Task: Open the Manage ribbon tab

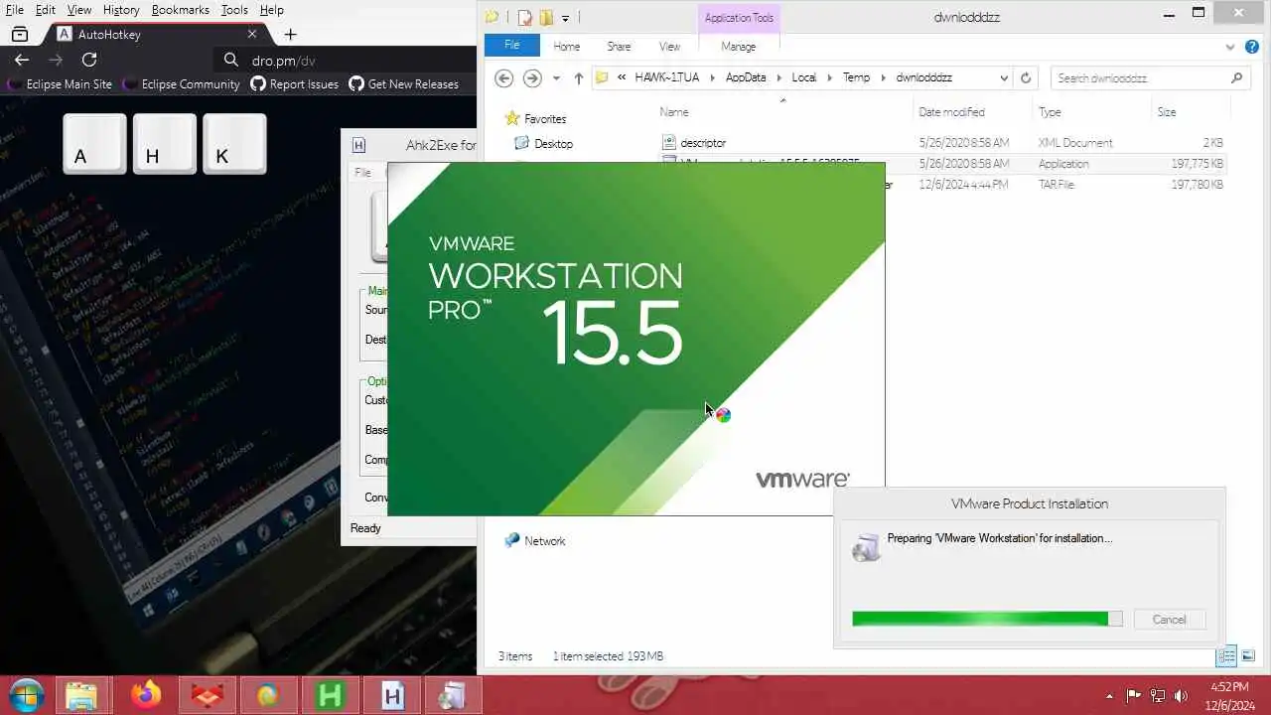Action: pyautogui.click(x=738, y=47)
